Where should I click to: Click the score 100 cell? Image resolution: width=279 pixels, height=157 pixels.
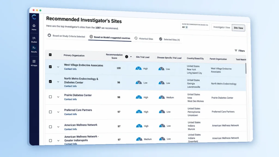click(119, 68)
